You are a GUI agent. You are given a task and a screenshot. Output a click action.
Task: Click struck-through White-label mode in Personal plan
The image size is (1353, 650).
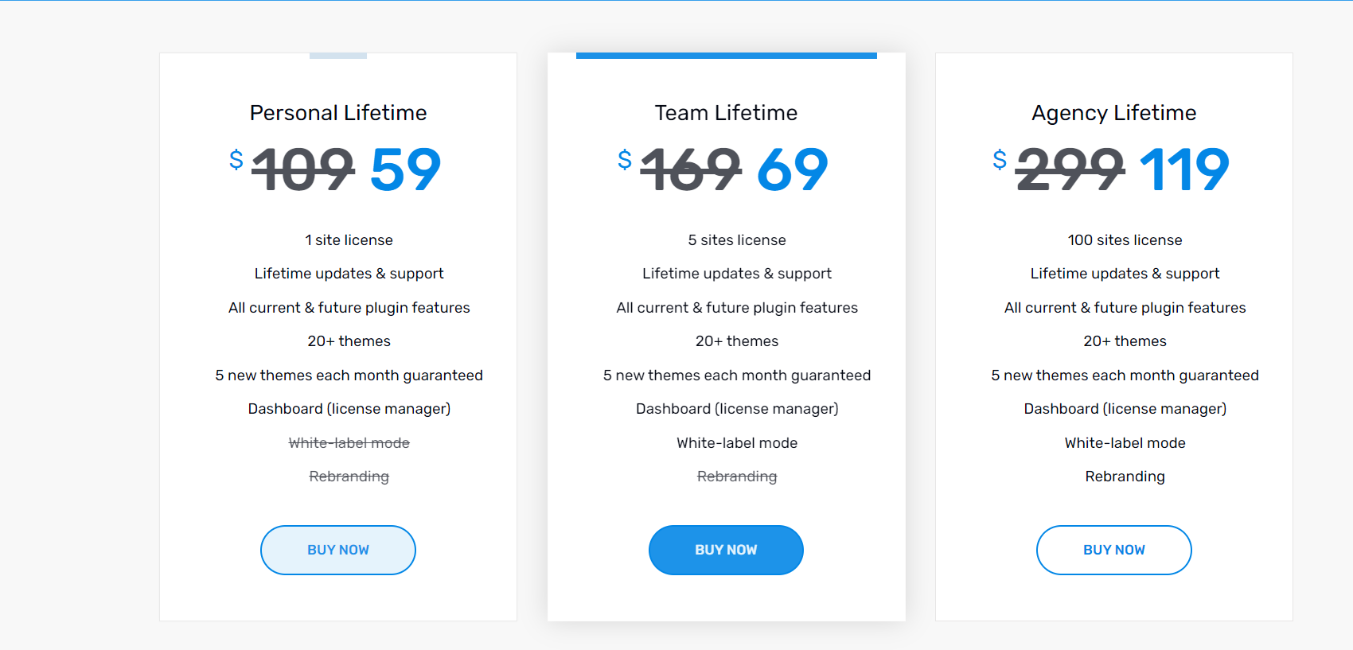(x=349, y=443)
